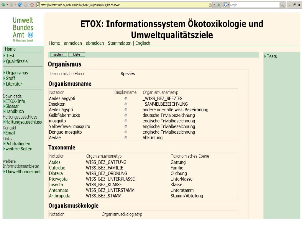Screen dimensions: 302x241
Task: Open the search engine selector dropdown
Action: (x=228, y=5)
